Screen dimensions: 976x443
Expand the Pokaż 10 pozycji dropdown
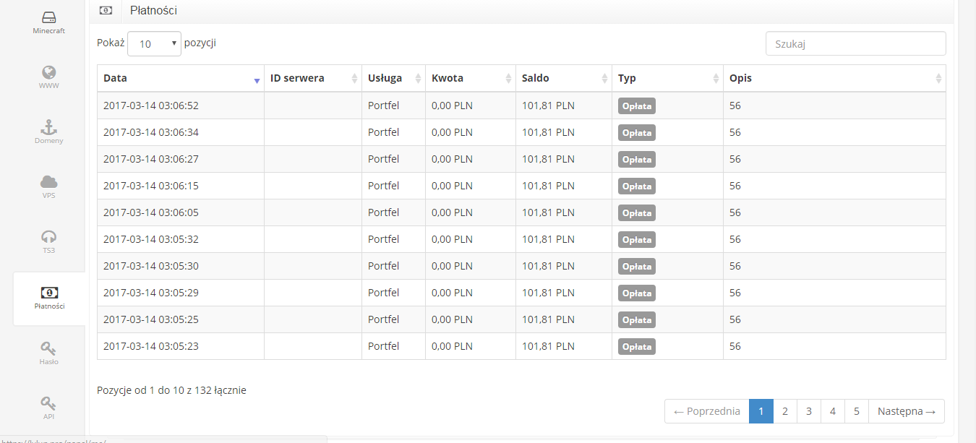(x=154, y=43)
